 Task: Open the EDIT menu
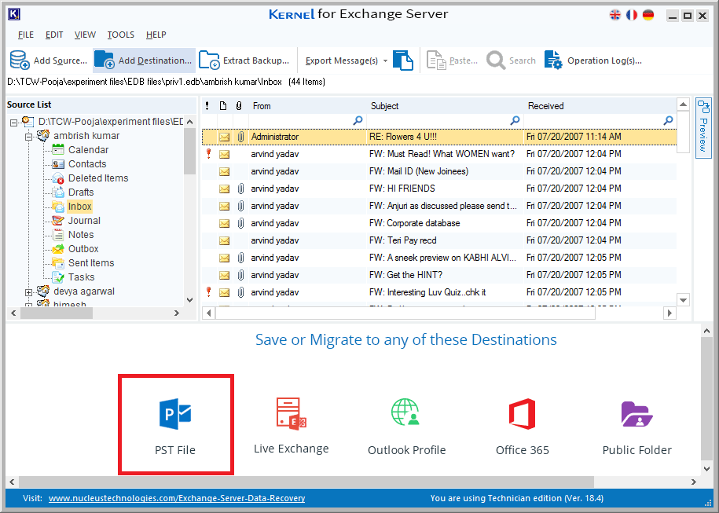(x=54, y=35)
